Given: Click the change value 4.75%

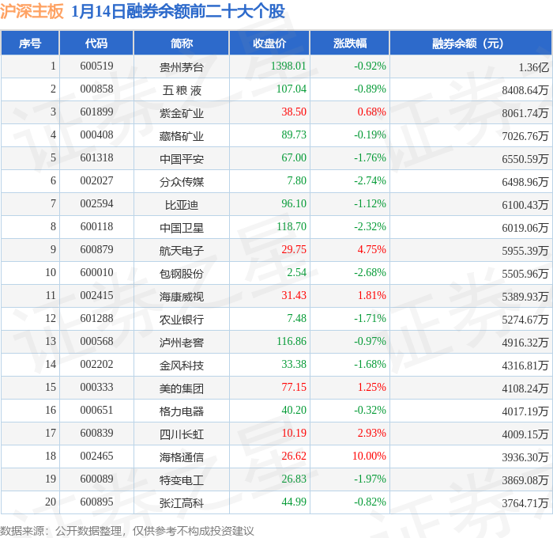Looking at the screenshot, I should click(x=372, y=250).
